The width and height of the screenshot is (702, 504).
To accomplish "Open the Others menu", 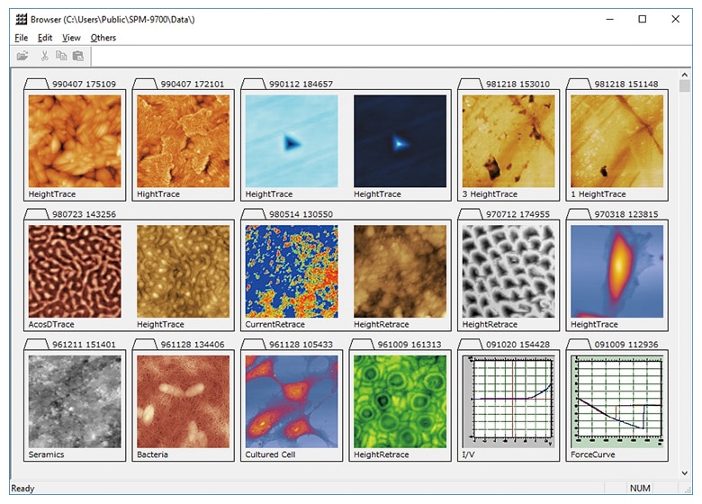I will pyautogui.click(x=103, y=38).
